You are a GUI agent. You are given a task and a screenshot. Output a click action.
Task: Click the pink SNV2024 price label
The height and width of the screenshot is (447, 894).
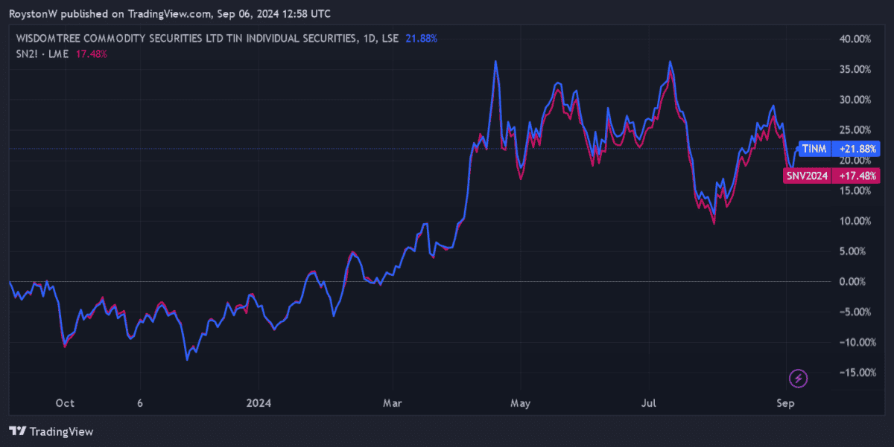click(808, 176)
